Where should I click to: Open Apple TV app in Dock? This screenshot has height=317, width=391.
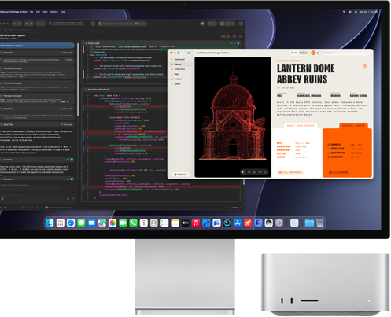[186, 223]
